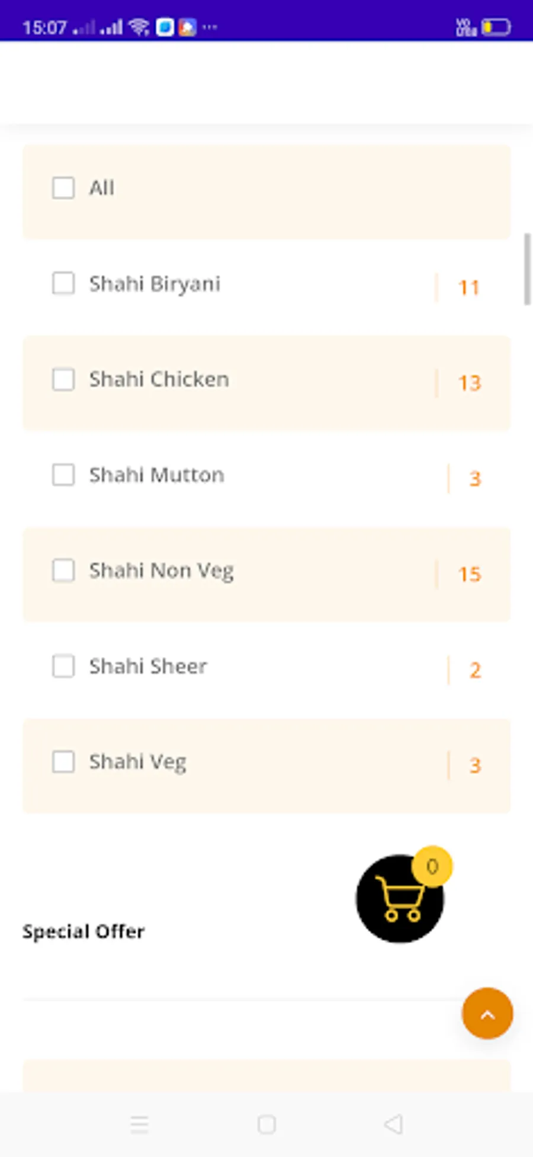533x1157 pixels.
Task: Tap the Shahi Chicken item count 13
Action: tap(470, 383)
